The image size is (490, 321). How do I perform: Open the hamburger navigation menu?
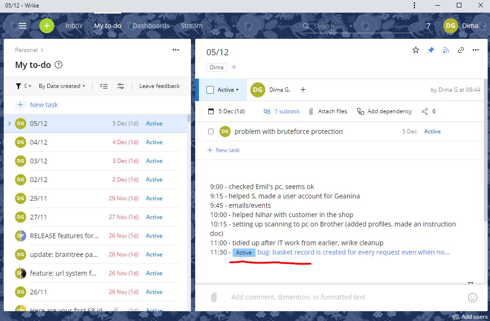[22, 26]
